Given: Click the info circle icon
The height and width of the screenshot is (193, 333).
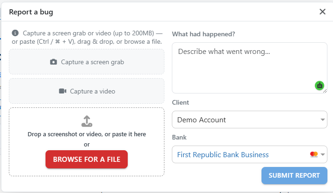Looking at the screenshot, I should coord(15,33).
